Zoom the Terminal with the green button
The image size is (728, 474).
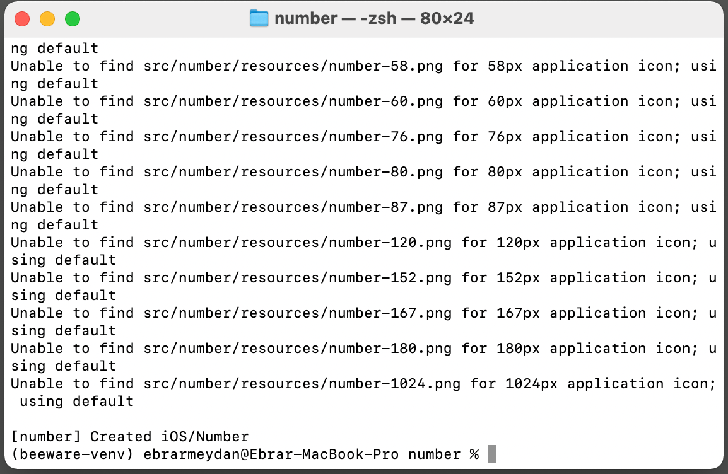click(73, 19)
